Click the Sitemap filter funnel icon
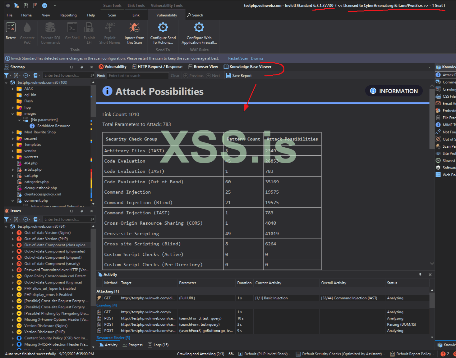The width and height of the screenshot is (456, 358). (6, 75)
